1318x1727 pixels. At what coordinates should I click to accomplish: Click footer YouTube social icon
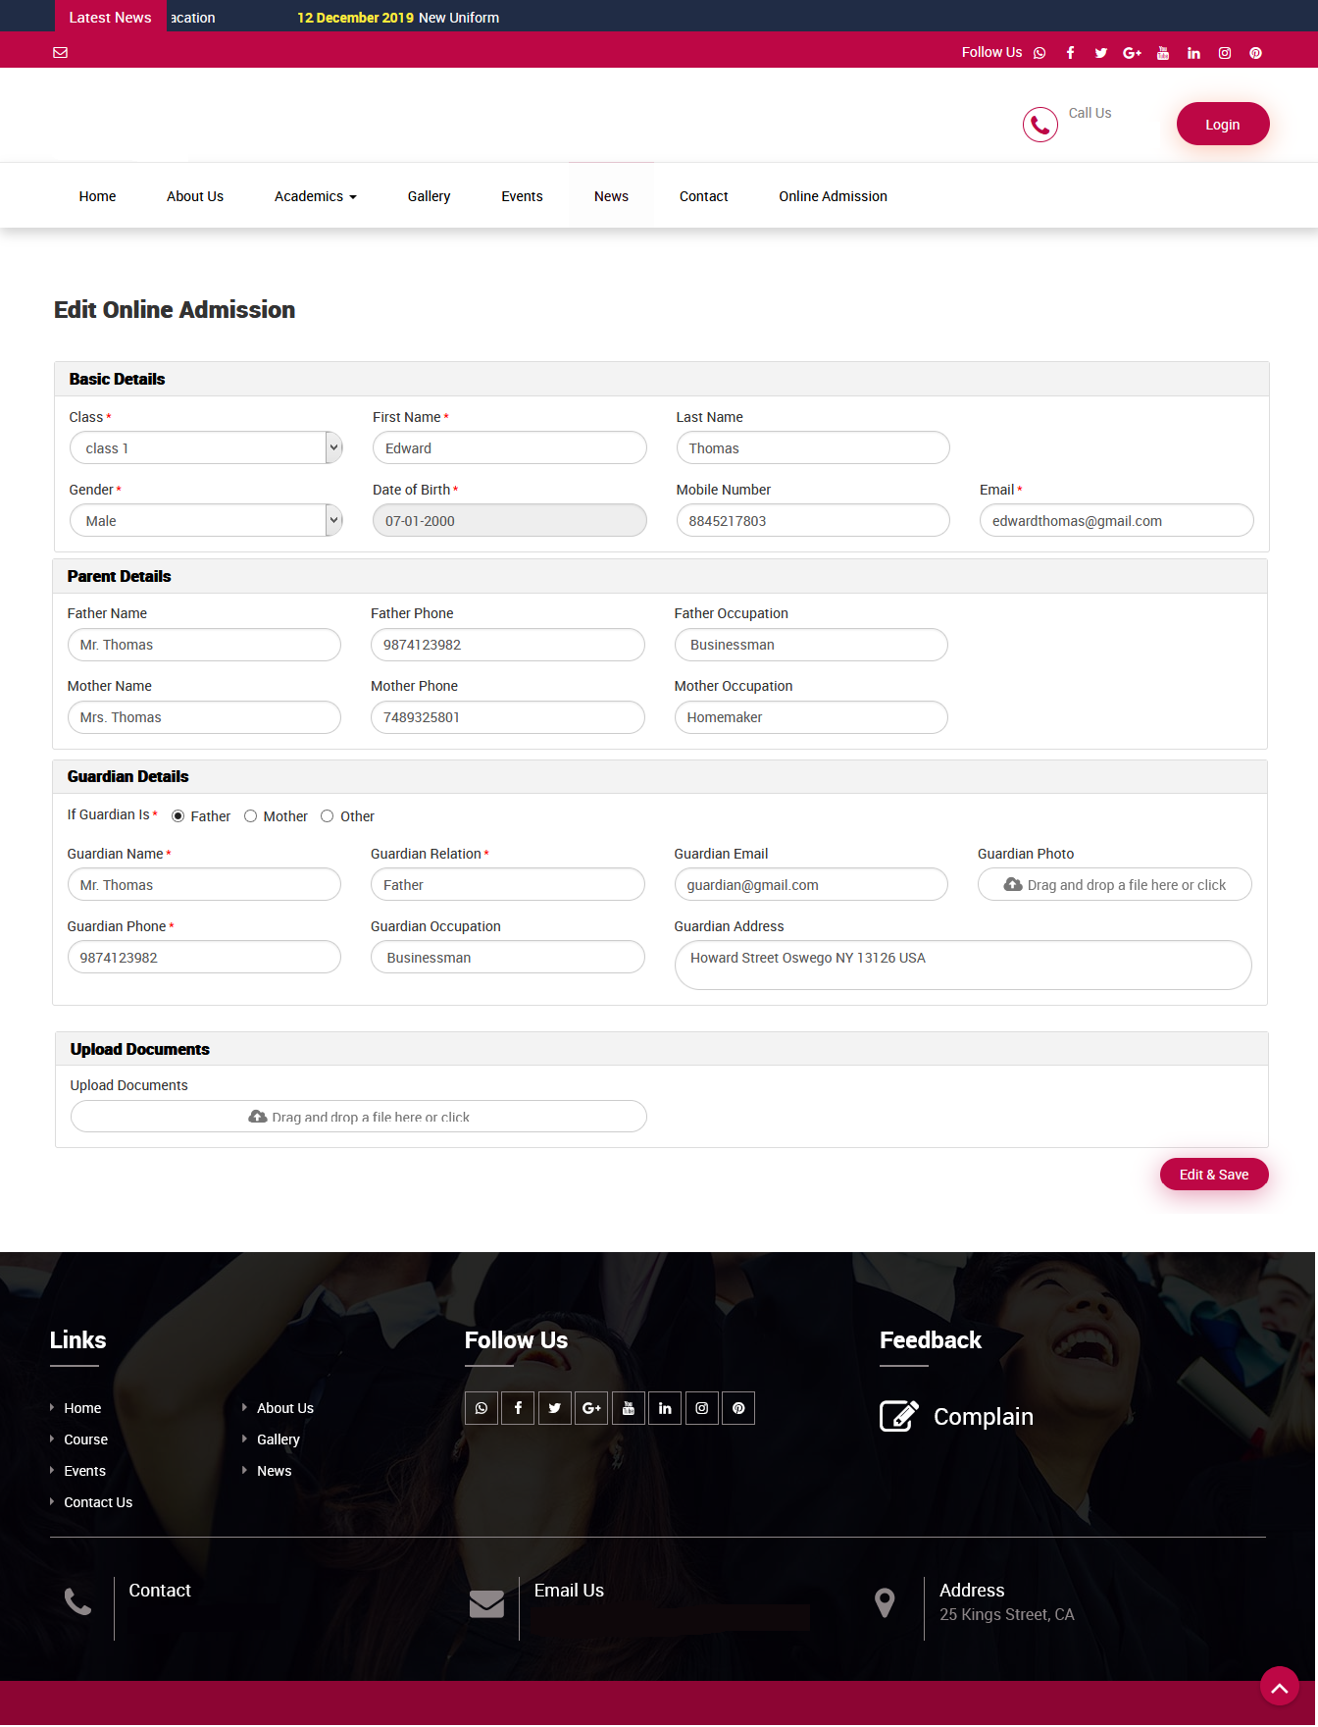click(x=629, y=1408)
